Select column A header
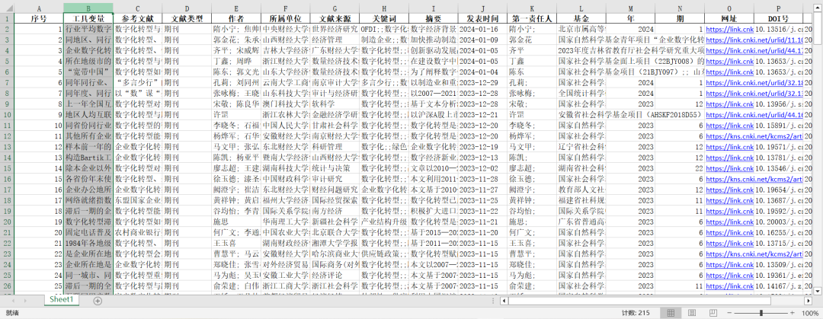 [39, 8]
